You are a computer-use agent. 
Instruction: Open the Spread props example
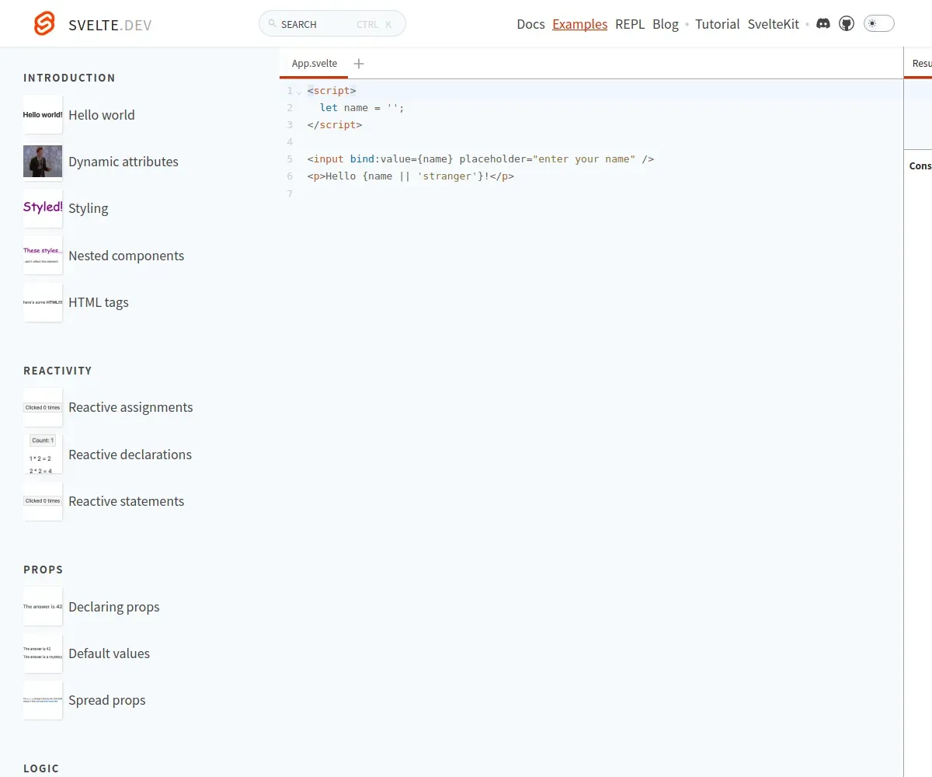(x=107, y=700)
